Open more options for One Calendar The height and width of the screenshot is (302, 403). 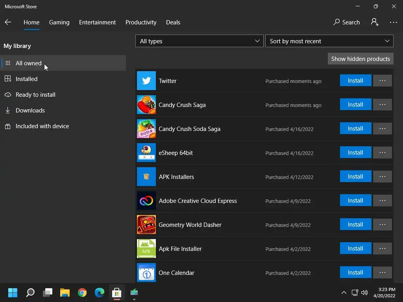coord(383,272)
